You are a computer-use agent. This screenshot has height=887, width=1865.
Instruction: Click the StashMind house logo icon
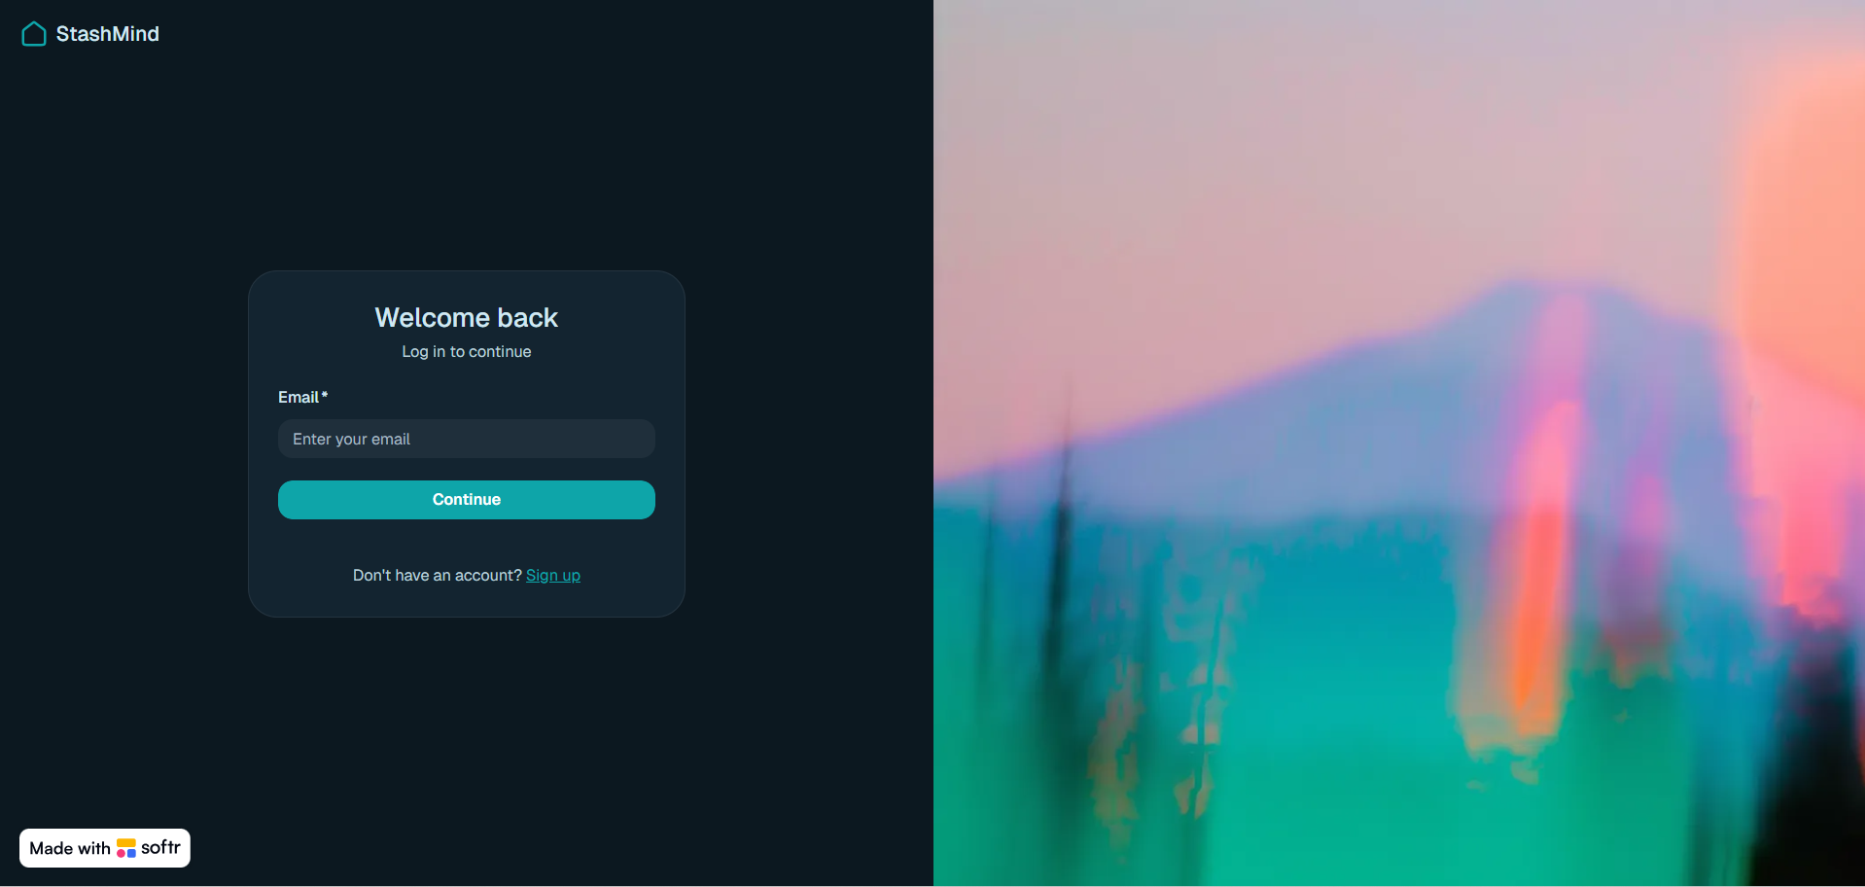pos(34,34)
